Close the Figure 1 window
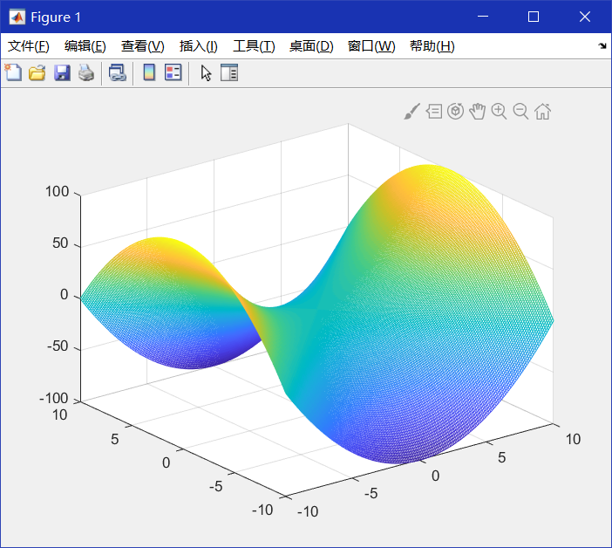This screenshot has width=612, height=548. click(x=585, y=17)
